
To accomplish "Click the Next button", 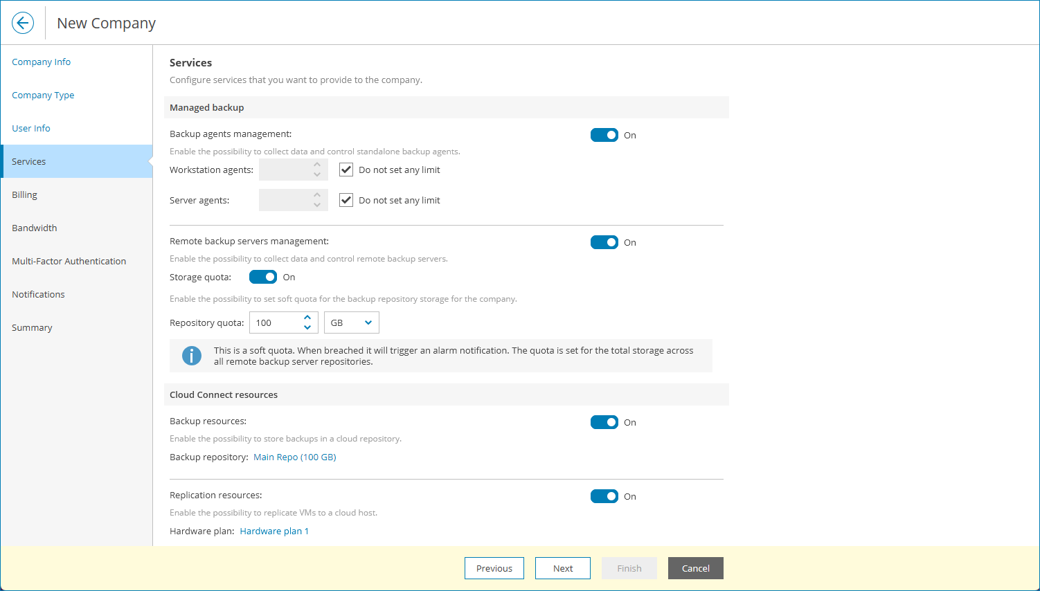I will pos(562,568).
